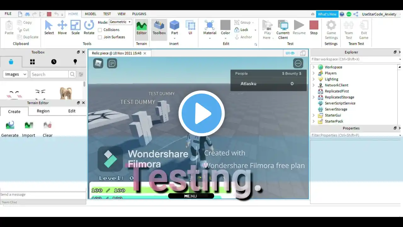This screenshot has height=227, width=403.
Task: Choose the Select arrow tool
Action: [x=49, y=27]
